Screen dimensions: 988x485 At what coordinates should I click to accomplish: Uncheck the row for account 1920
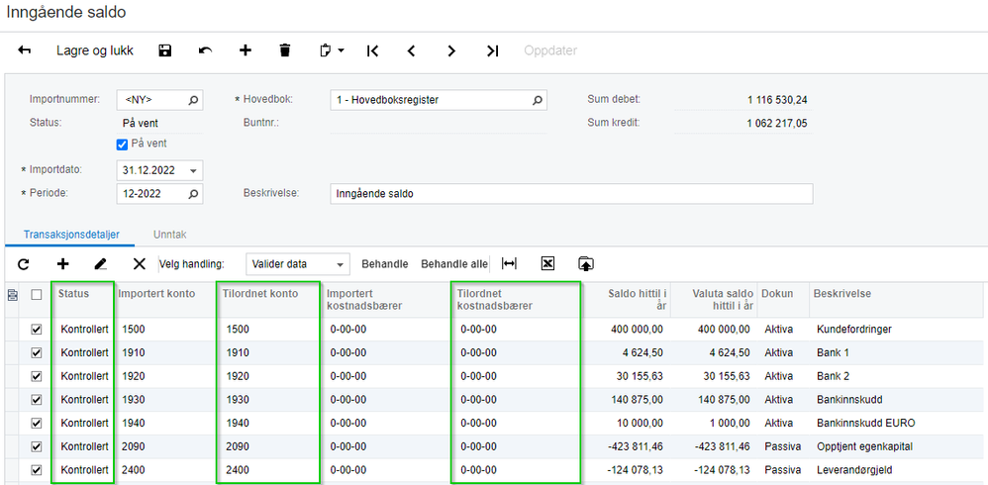tap(37, 376)
